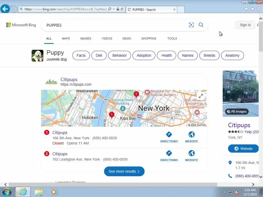This screenshot has height=197, width=263.
Task: Click the browser Home icon
Action: (246, 9)
